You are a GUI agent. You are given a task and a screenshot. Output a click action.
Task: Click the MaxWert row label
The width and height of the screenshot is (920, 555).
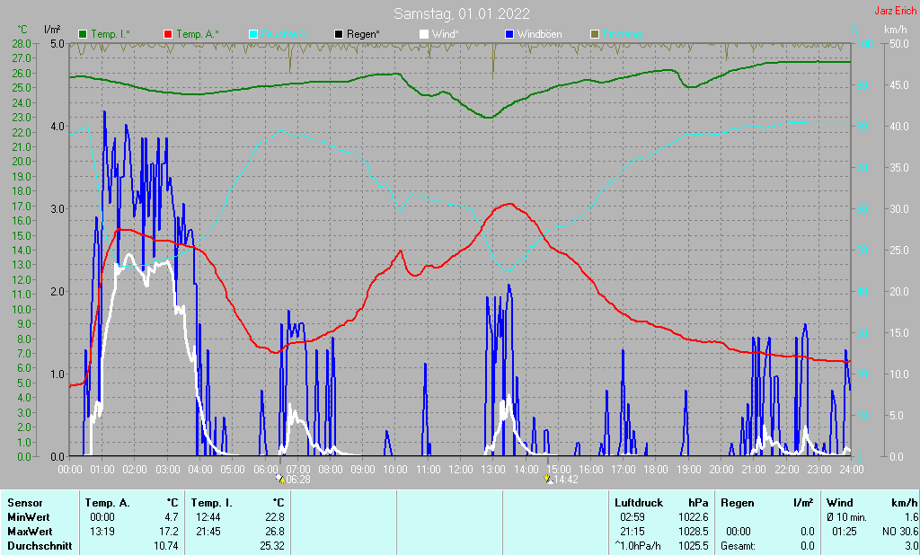(x=28, y=532)
